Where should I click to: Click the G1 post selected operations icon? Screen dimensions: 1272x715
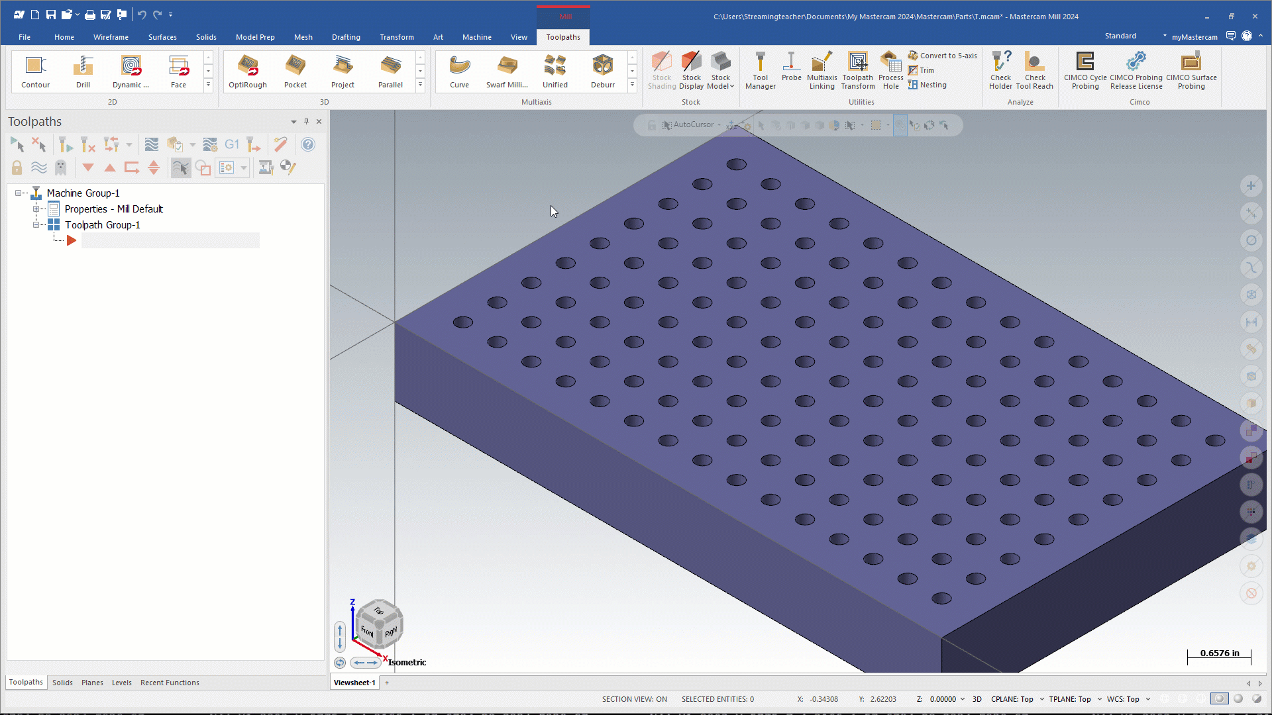[x=231, y=144]
